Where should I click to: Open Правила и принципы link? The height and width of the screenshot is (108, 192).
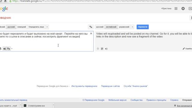156,100
